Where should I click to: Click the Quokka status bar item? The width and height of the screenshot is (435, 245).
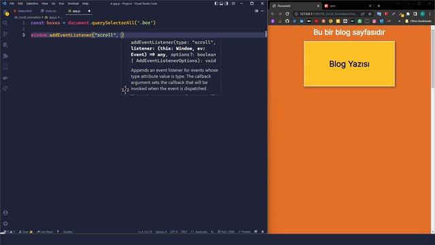point(68,231)
